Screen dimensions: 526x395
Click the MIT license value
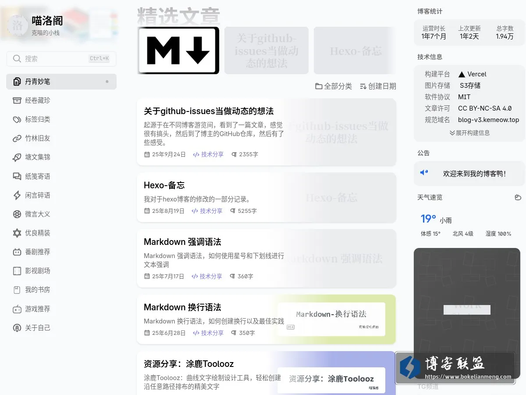tap(464, 97)
